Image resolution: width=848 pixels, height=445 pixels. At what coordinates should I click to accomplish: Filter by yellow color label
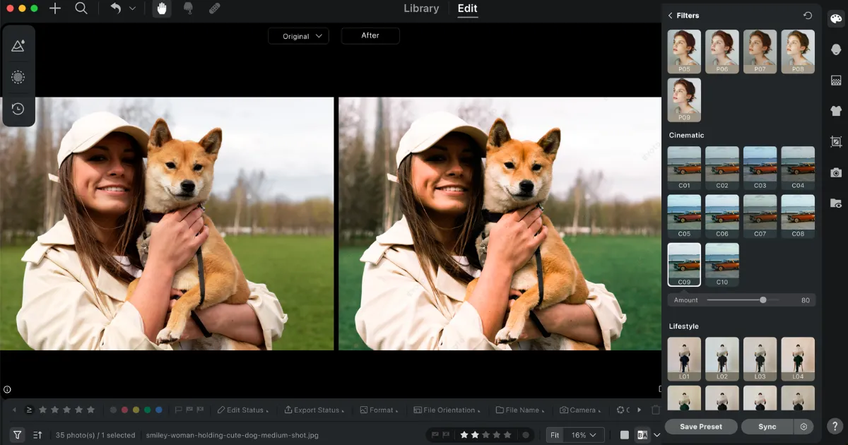(136, 410)
